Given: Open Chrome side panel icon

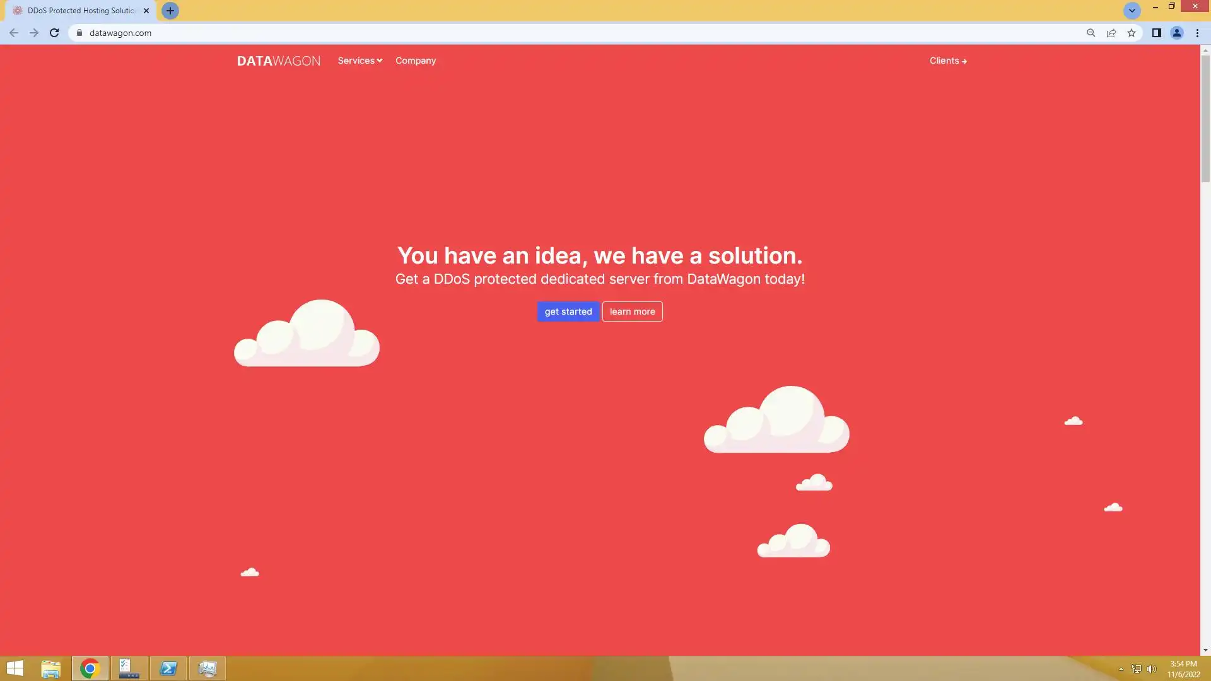Looking at the screenshot, I should (x=1156, y=33).
